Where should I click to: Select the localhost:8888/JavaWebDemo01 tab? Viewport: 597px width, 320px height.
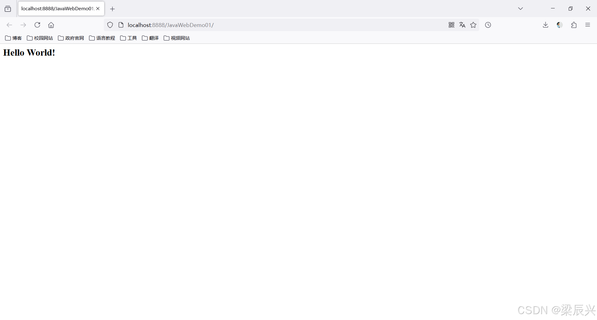(61, 9)
